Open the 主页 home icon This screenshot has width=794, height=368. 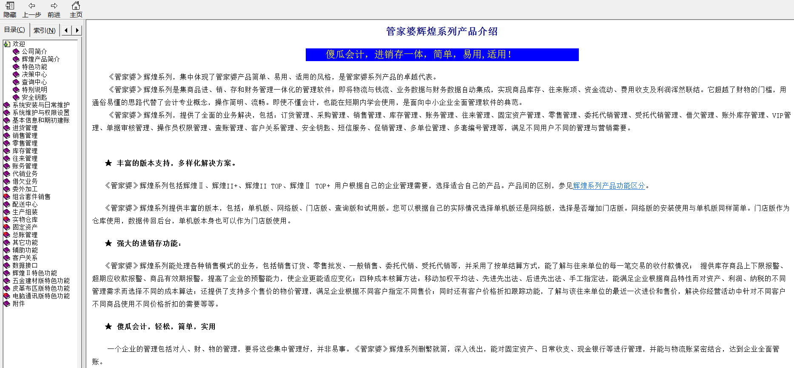click(x=76, y=6)
